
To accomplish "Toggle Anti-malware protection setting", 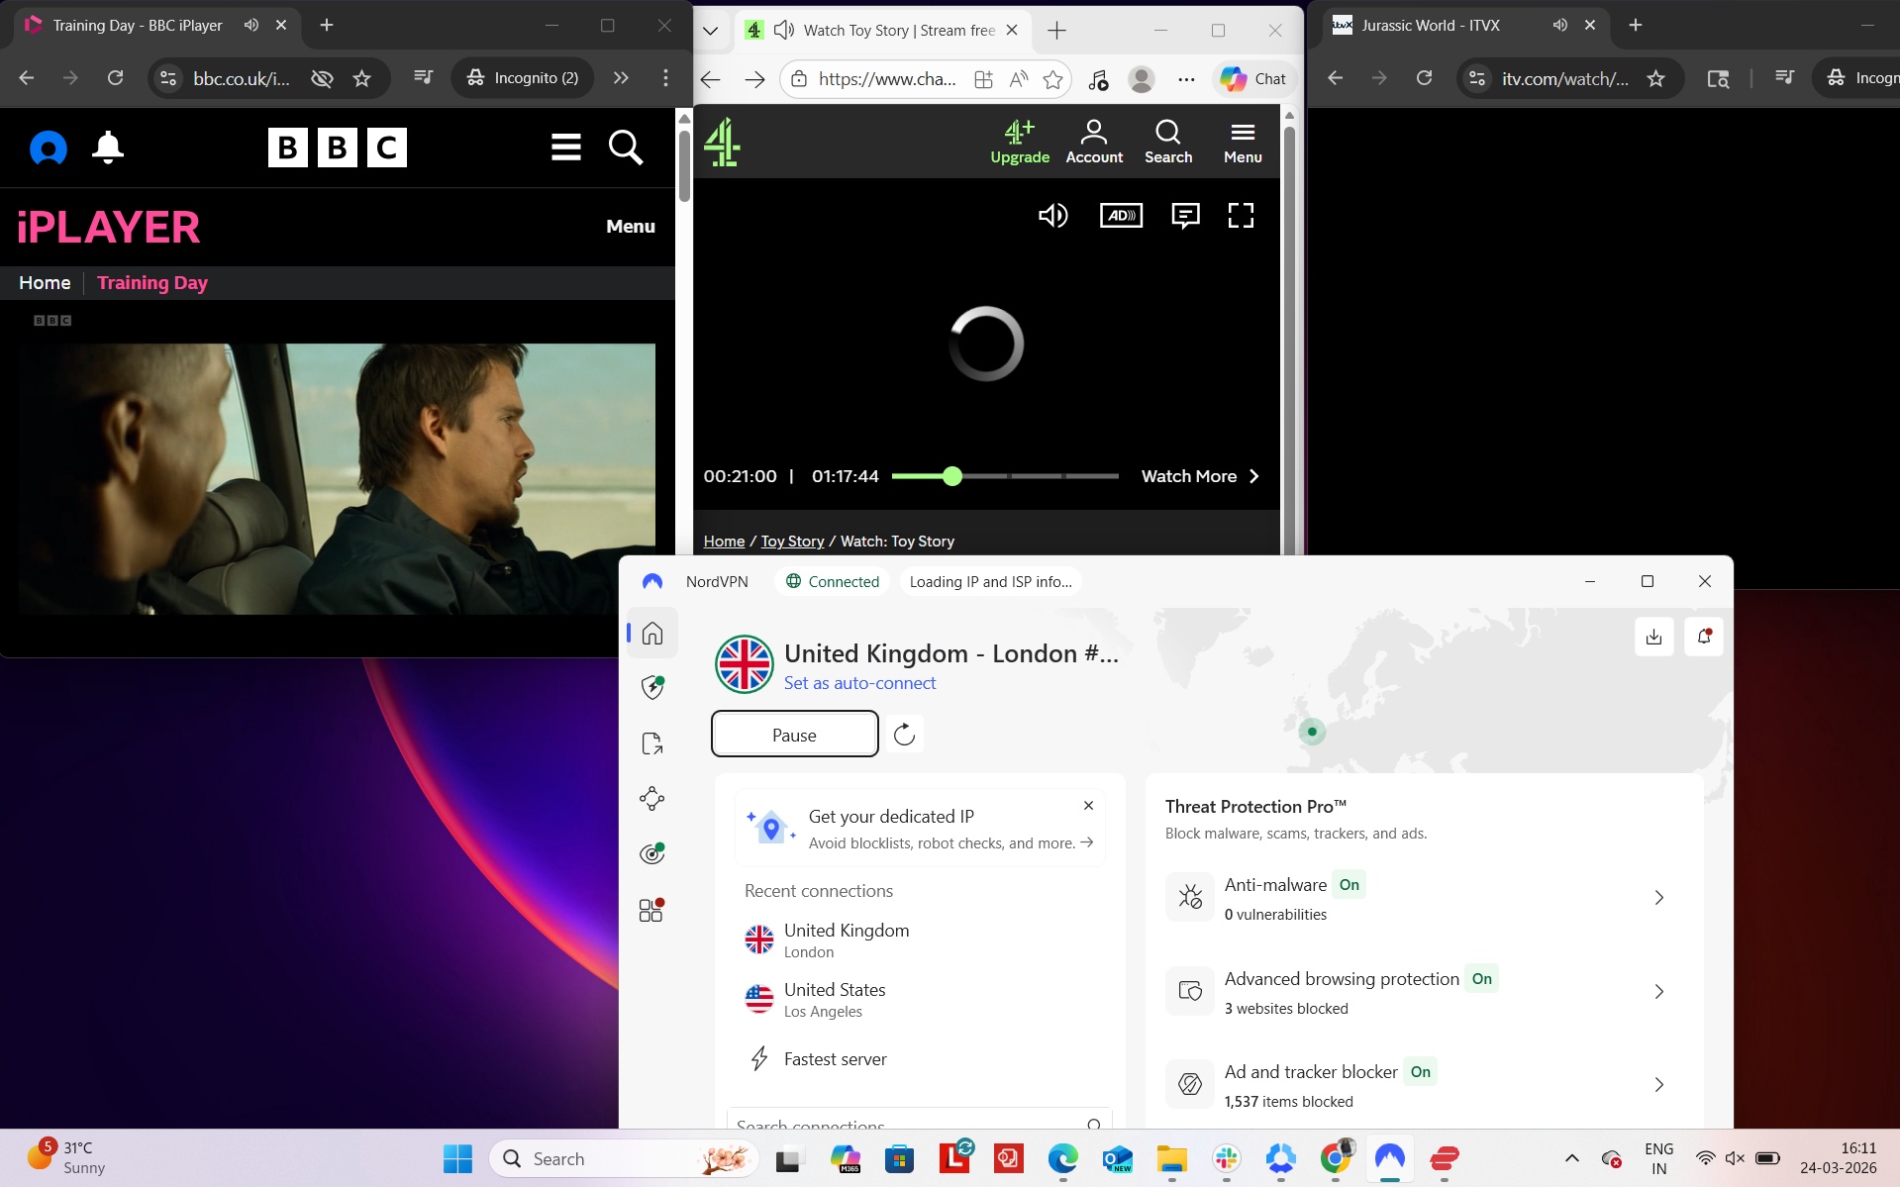I will 1349,884.
